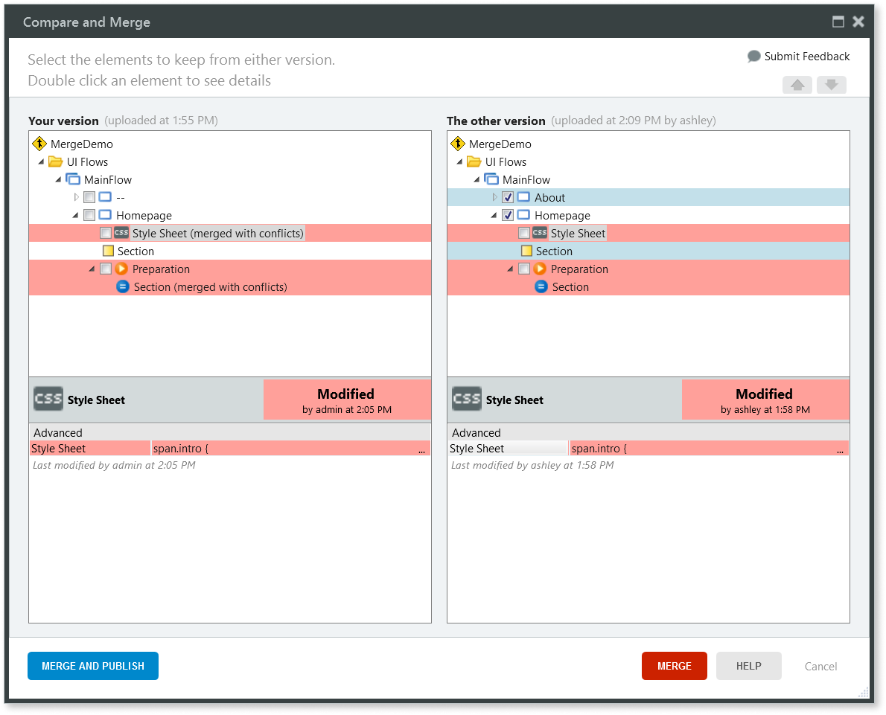Click the Cancel link
Viewport: 886px width, 715px height.
(x=820, y=666)
